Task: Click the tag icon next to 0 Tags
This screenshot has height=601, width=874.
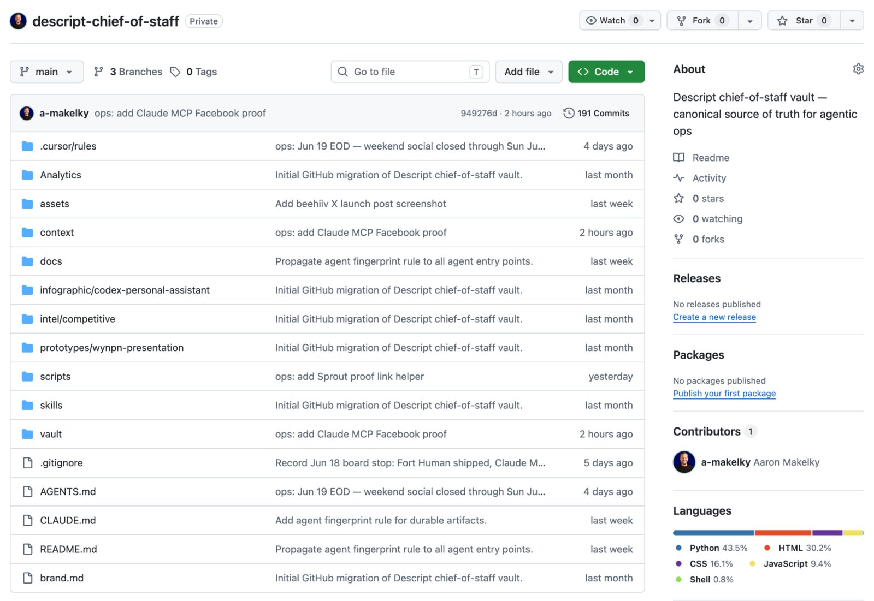Action: click(175, 72)
